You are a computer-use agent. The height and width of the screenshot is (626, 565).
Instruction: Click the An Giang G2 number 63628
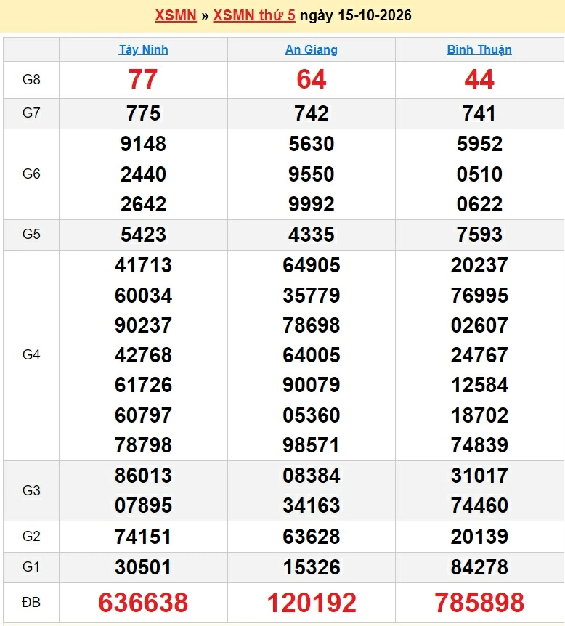tap(311, 537)
